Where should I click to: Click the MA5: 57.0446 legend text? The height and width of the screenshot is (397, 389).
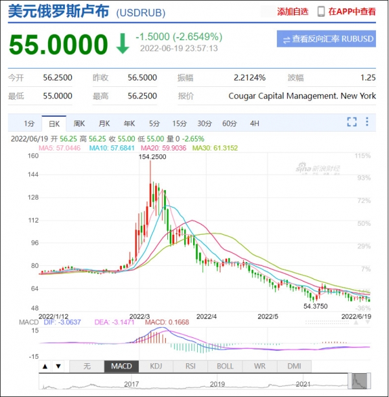[60, 148]
